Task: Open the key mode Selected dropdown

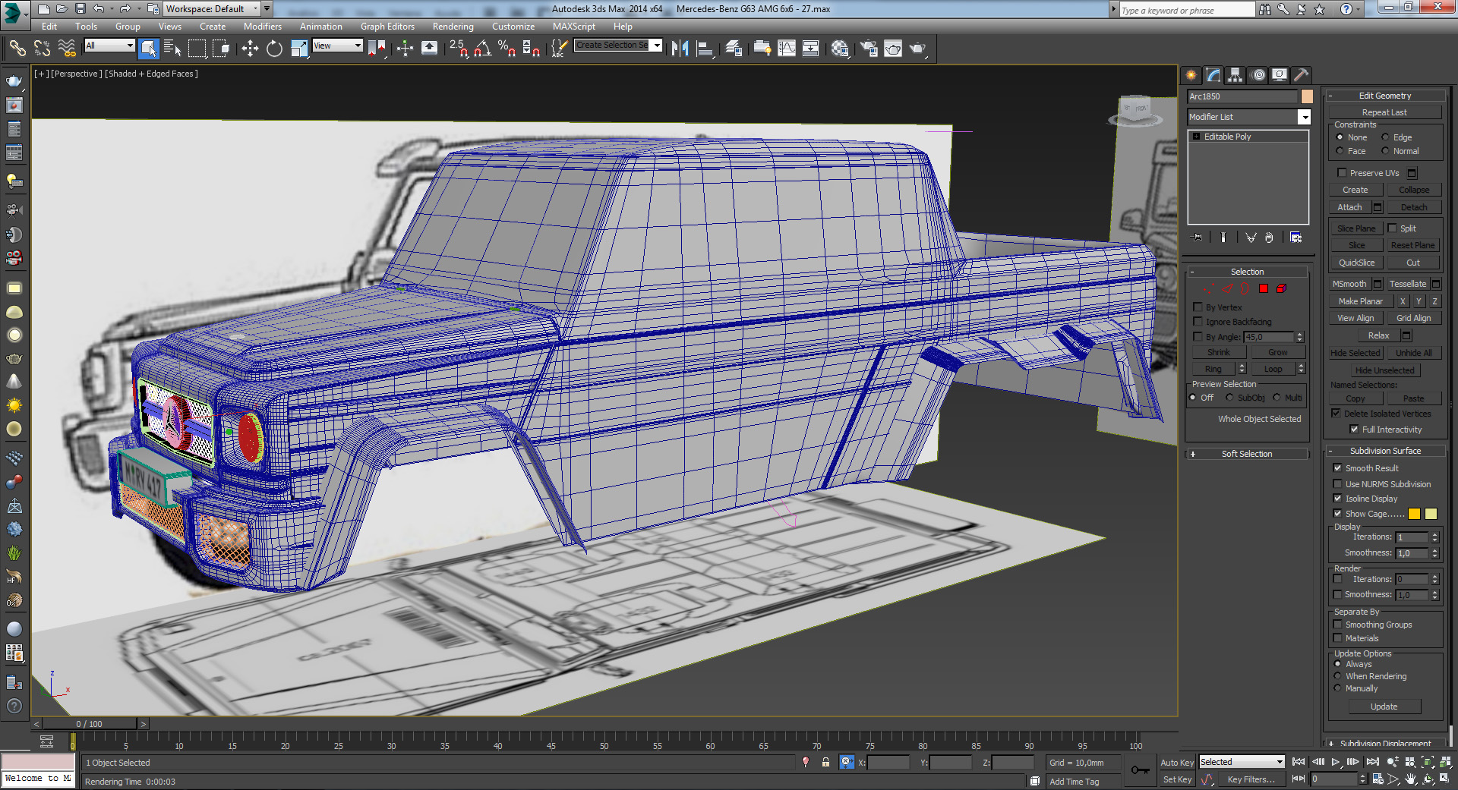Action: 1242,762
